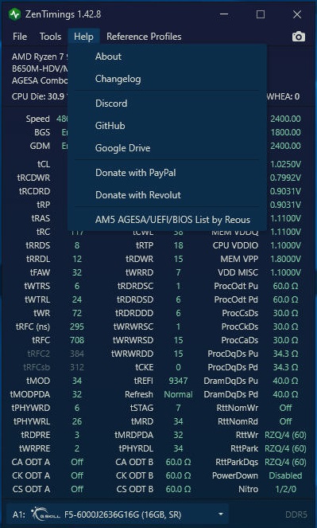Open the Reference Profiles menu
Image resolution: width=317 pixels, height=528 pixels.
144,37
